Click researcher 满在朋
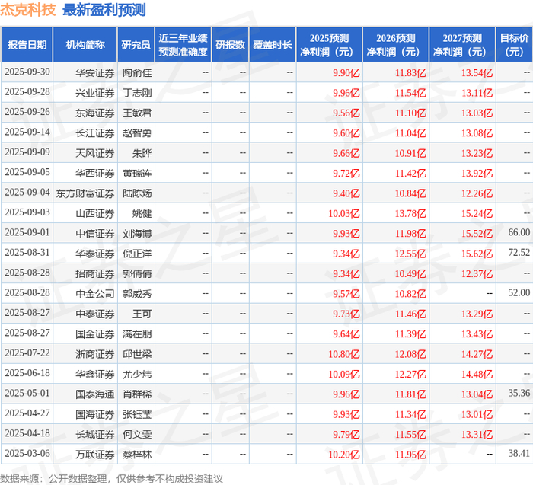Screen dimensions: 533x485 (137, 333)
